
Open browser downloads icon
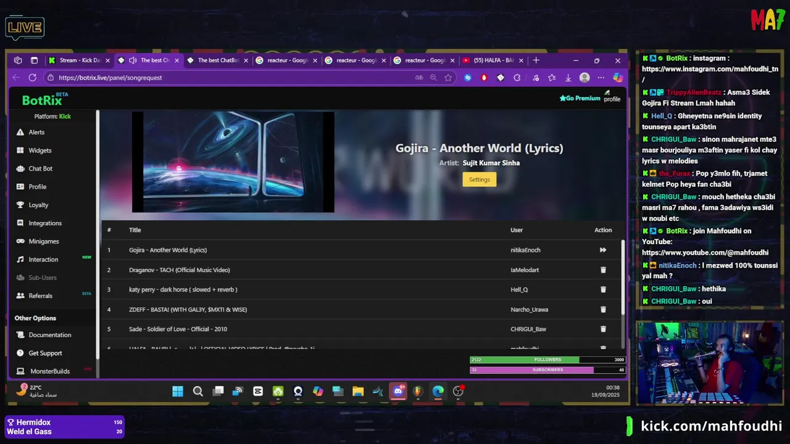click(x=568, y=78)
